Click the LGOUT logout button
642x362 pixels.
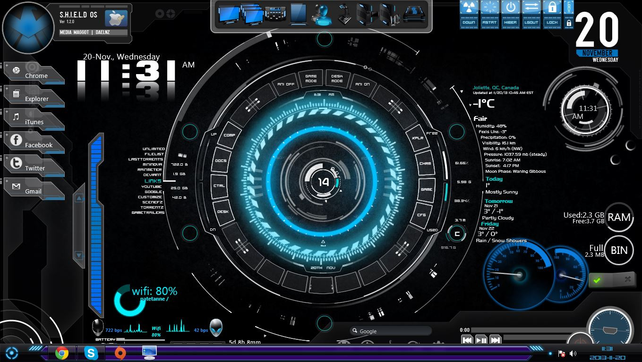[x=531, y=14]
